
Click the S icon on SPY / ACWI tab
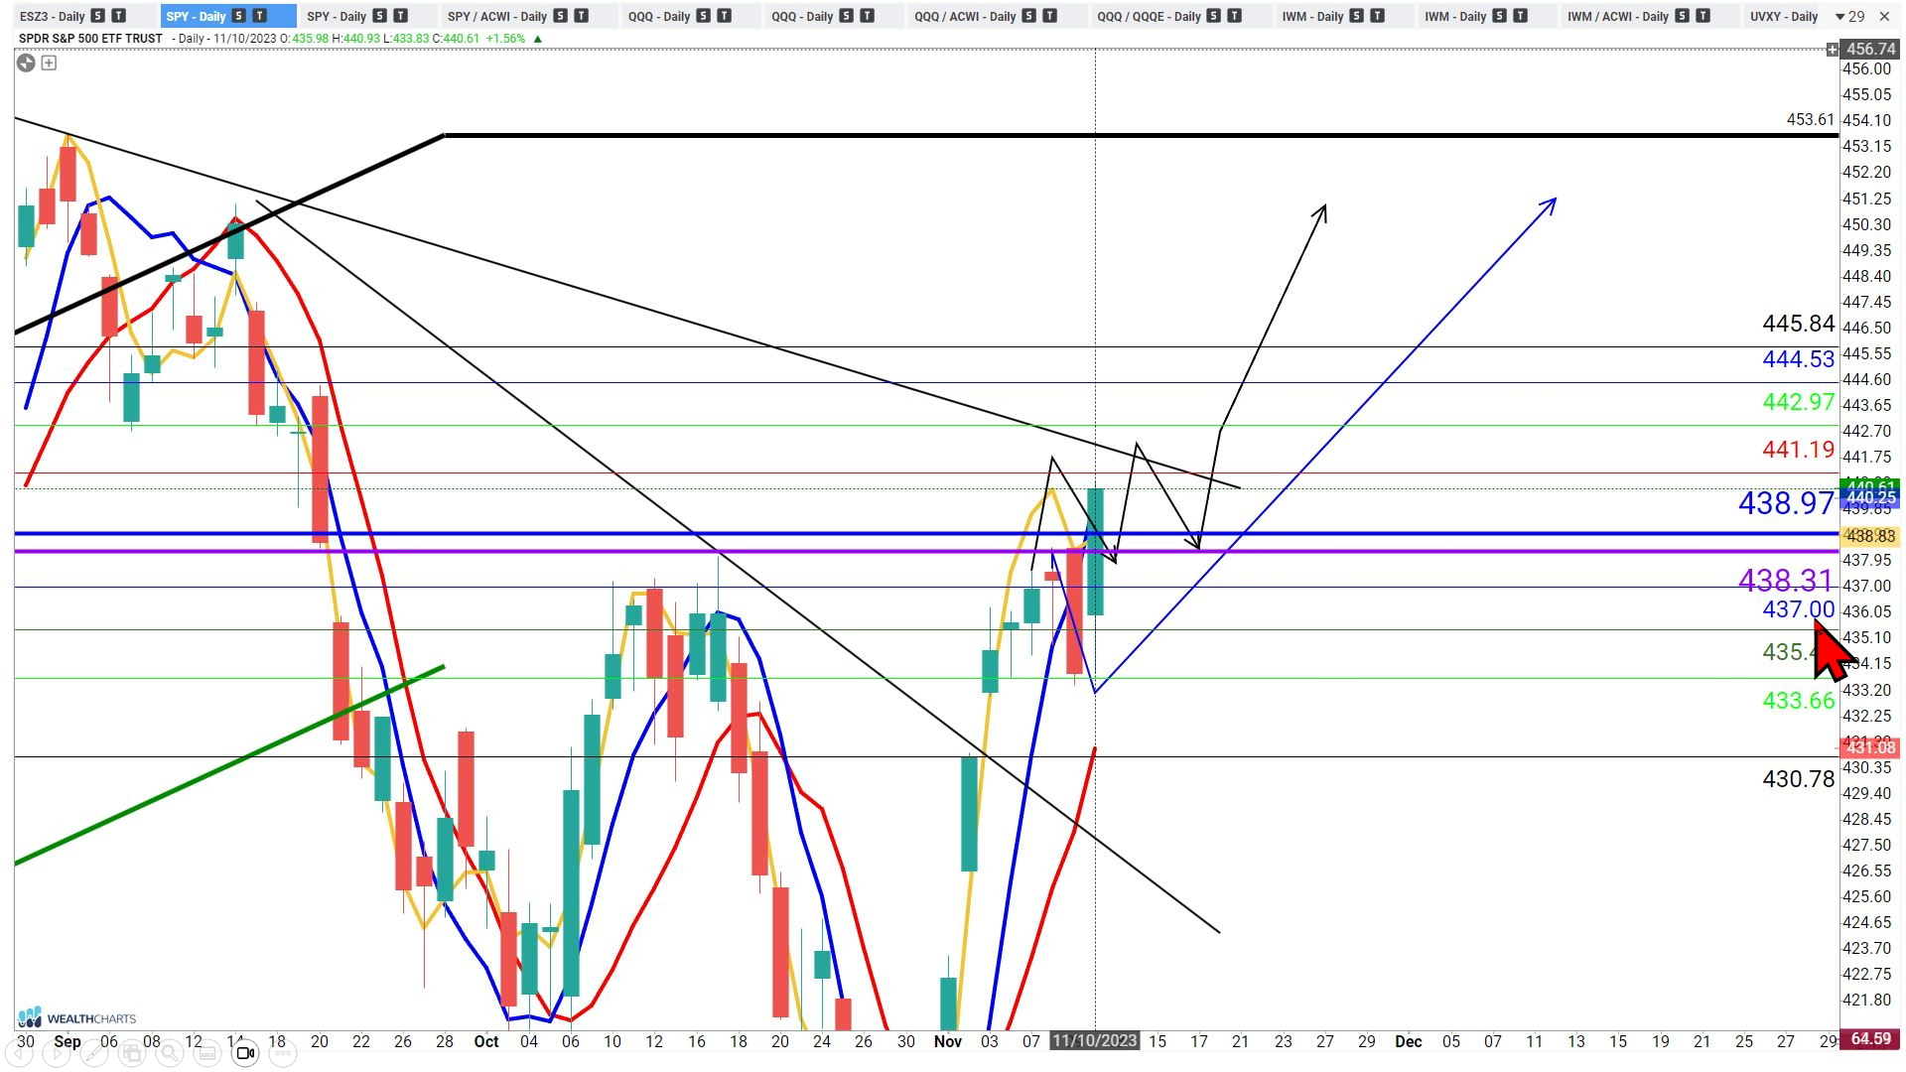[560, 16]
